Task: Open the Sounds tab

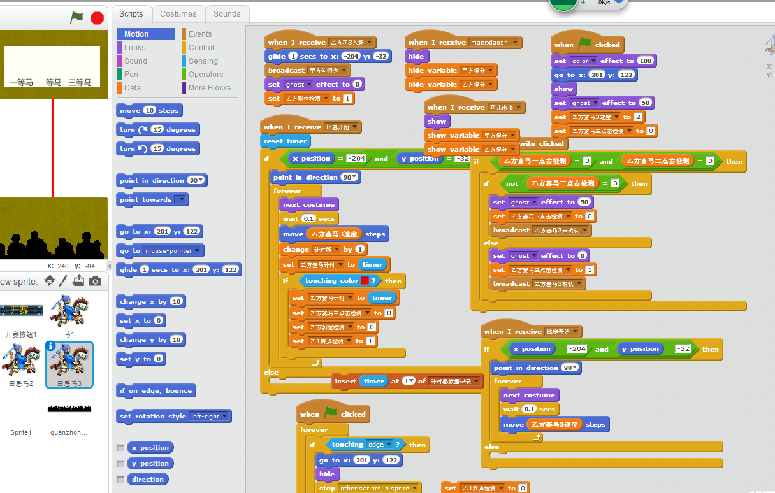Action: [227, 14]
